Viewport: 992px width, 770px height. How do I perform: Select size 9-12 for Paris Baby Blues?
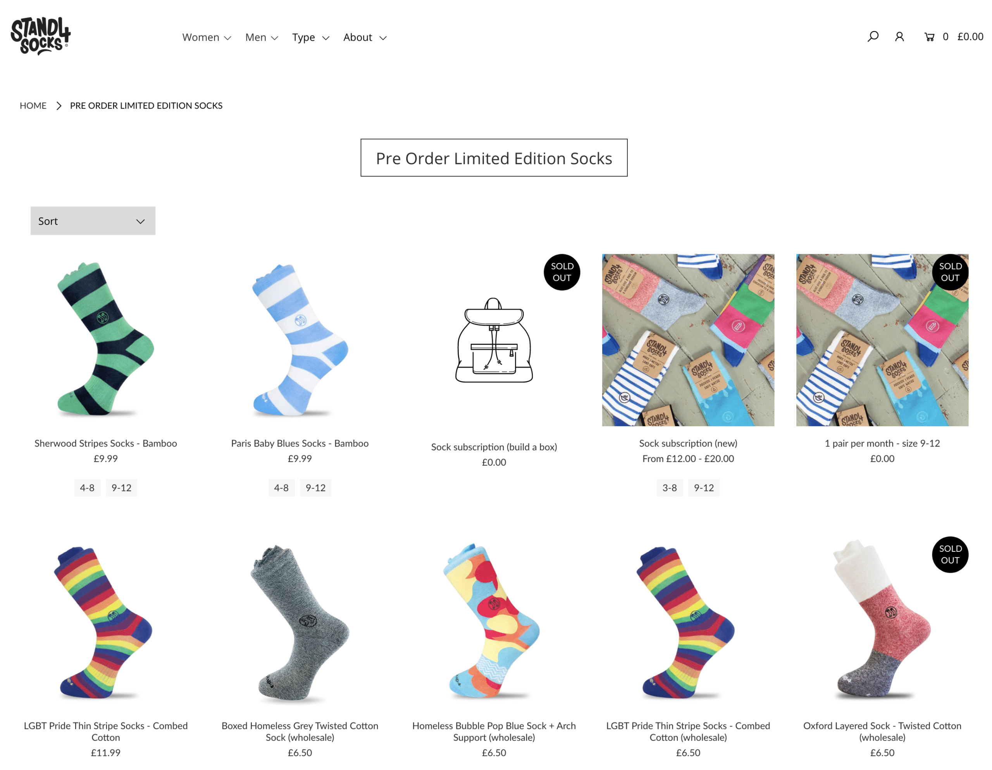click(315, 488)
